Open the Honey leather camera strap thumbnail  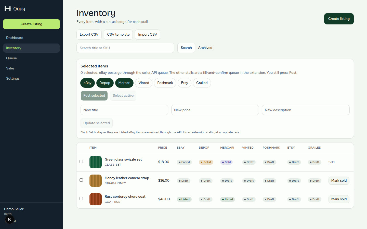tap(96, 181)
